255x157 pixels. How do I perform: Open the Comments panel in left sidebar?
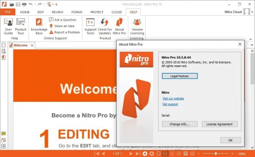pos(3,134)
